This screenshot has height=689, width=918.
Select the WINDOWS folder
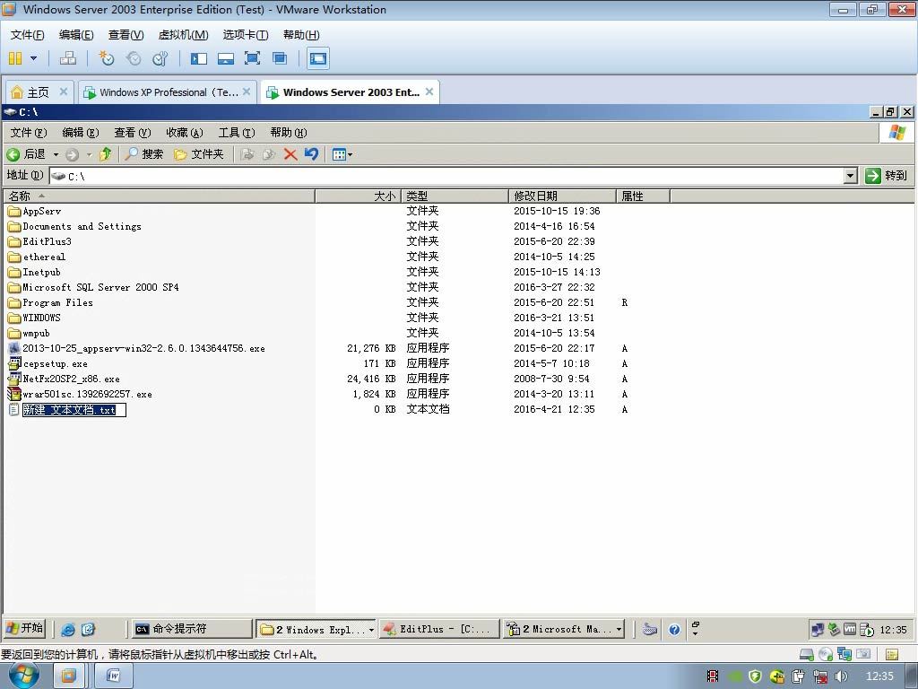35,318
